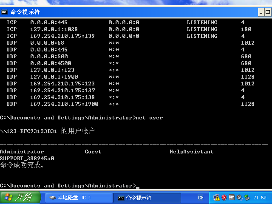Click 169.254.210.175:1900 address
This screenshot has width=272, height=204.
coord(64,104)
